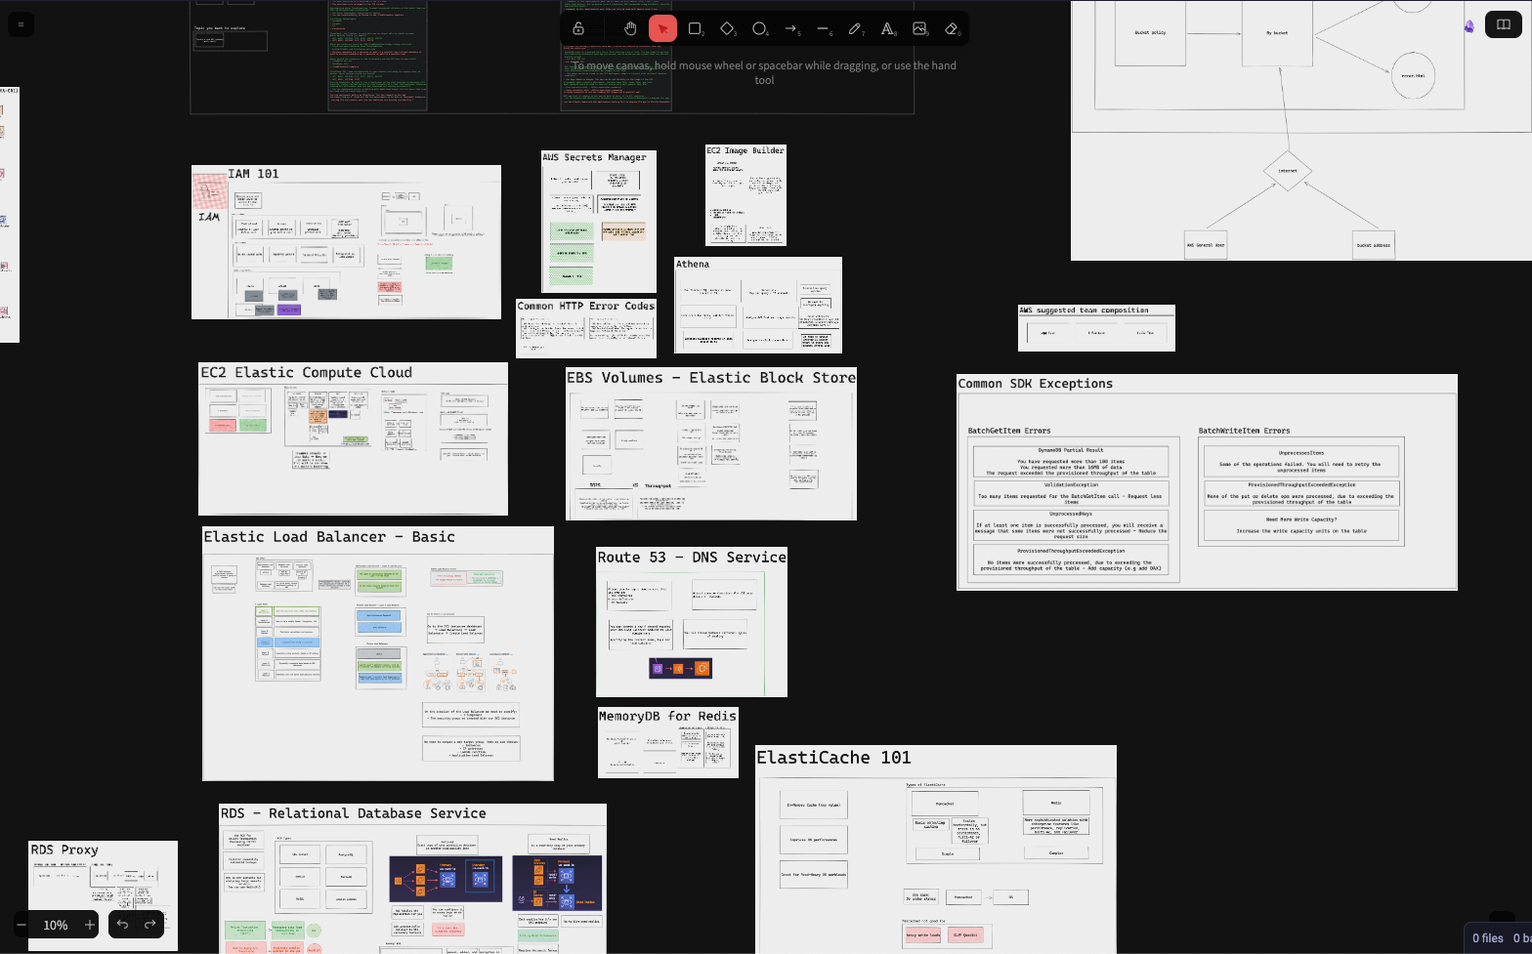Select the Eraser tool
1532x954 pixels.
click(952, 28)
